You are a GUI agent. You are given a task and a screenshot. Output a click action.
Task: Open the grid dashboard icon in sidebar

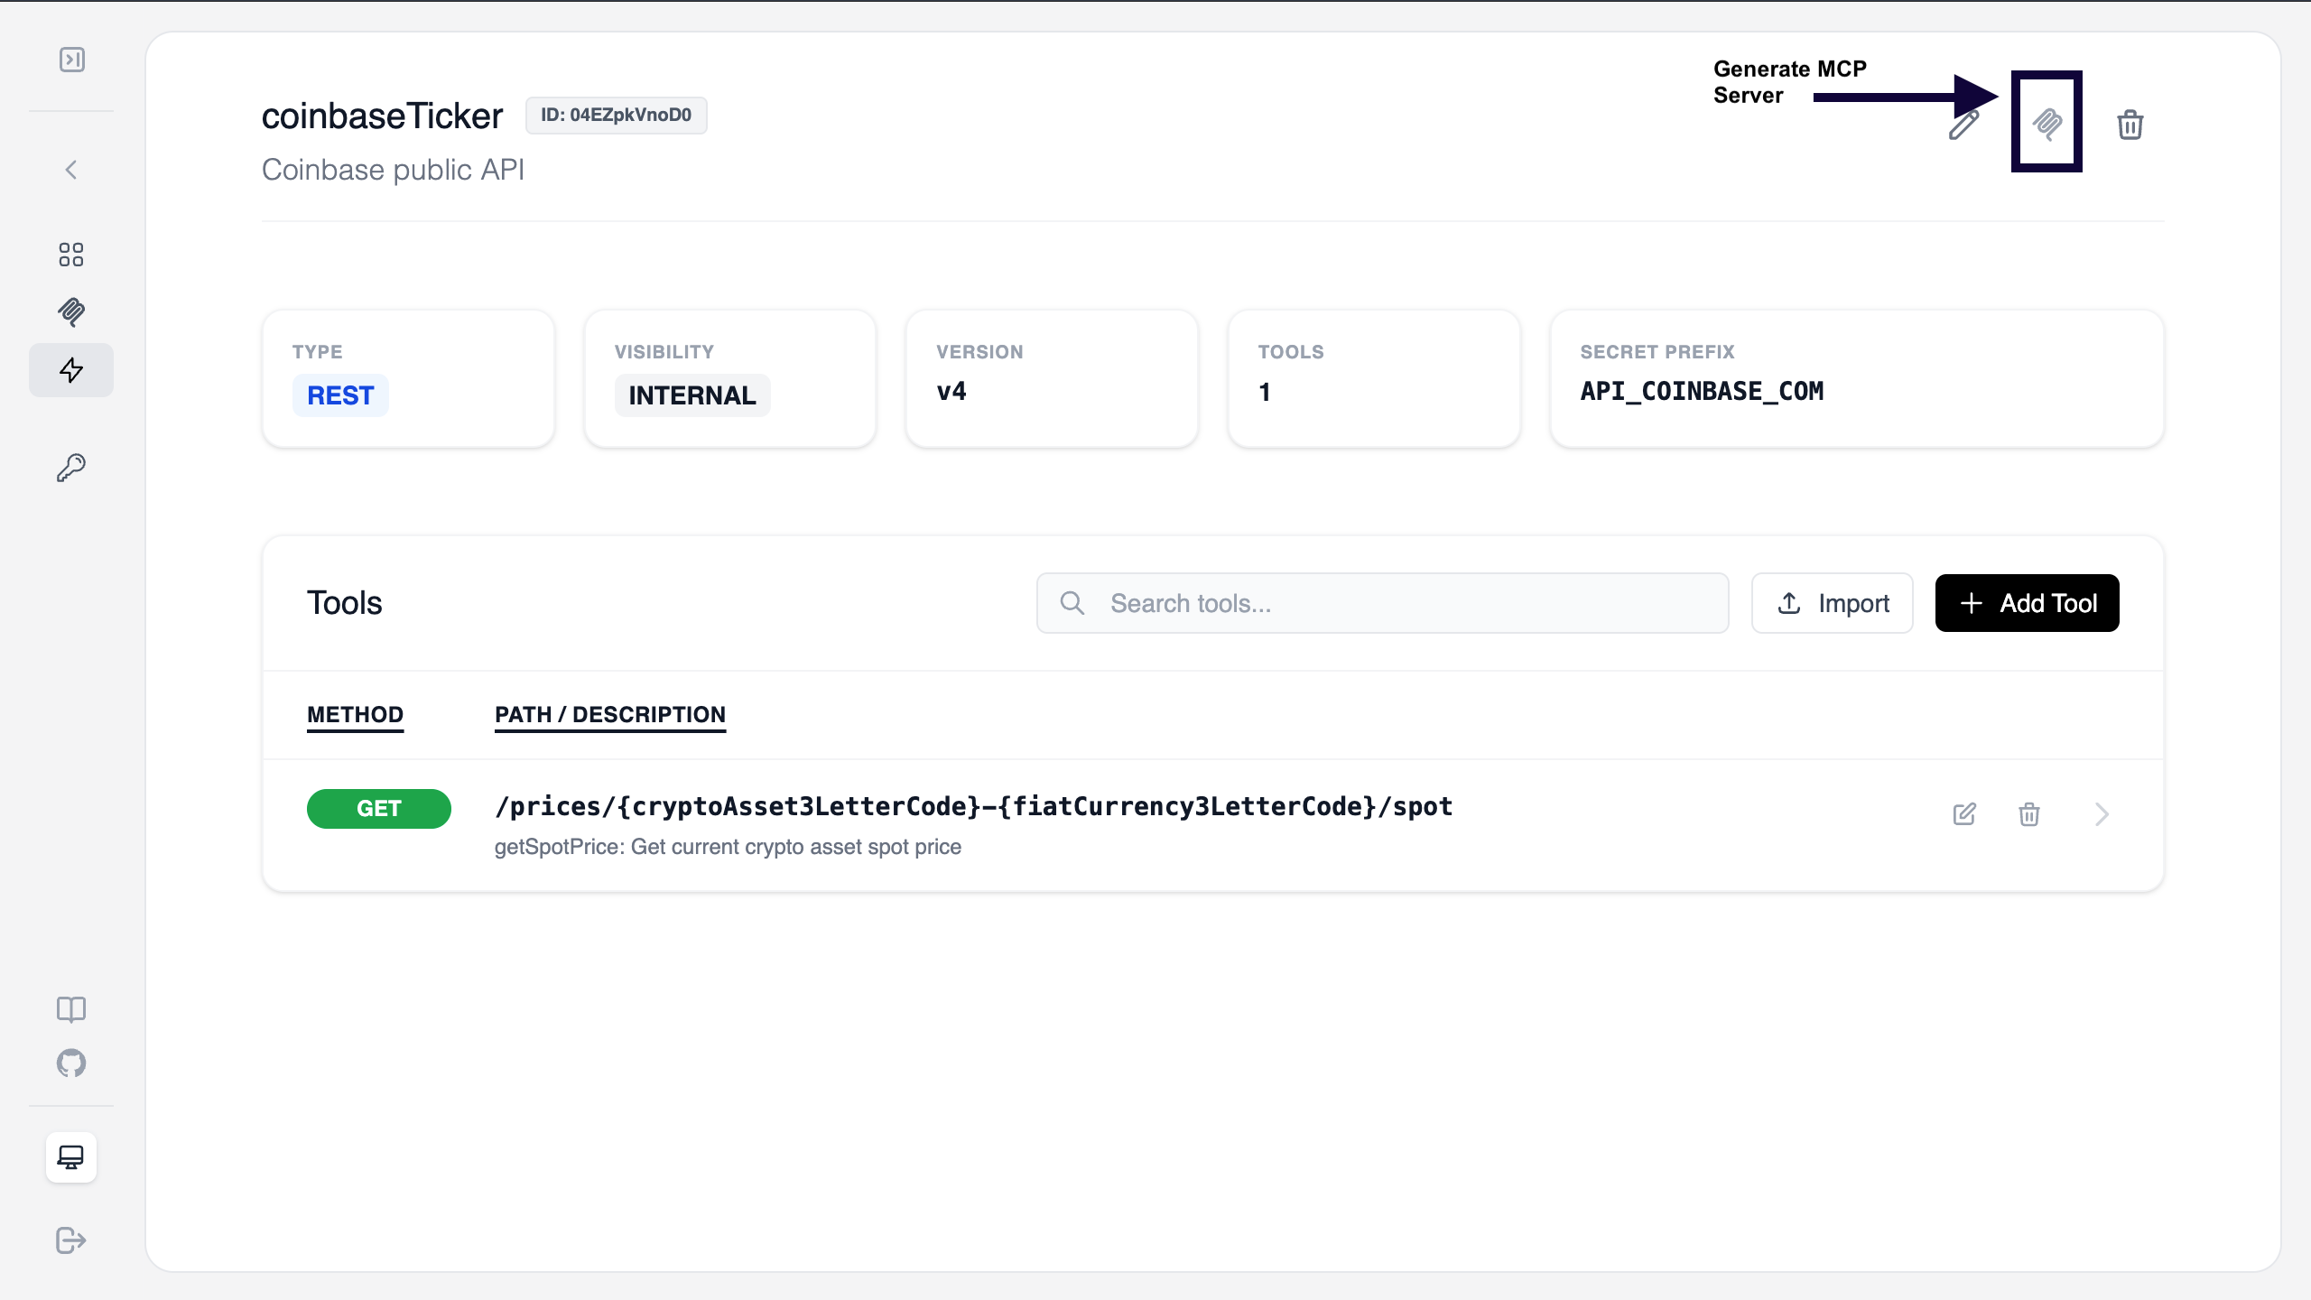[x=71, y=255]
